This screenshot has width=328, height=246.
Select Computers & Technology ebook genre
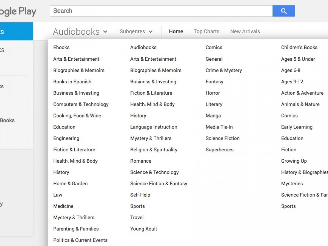click(x=81, y=104)
